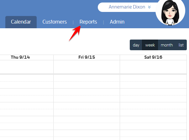
Task: Open the Reports tab
Action: coord(88,22)
